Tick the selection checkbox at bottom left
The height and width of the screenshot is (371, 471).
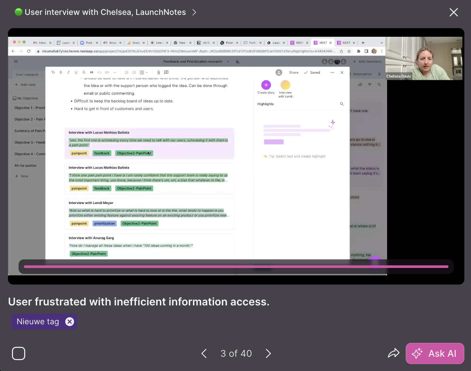pyautogui.click(x=19, y=353)
